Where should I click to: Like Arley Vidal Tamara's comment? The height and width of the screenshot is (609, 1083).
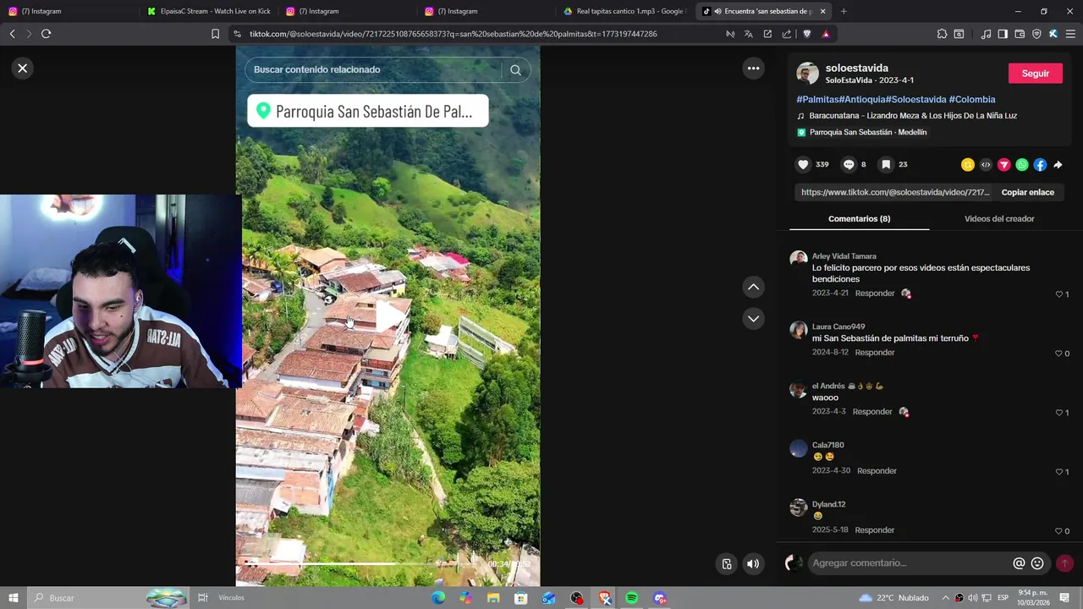(x=1058, y=294)
